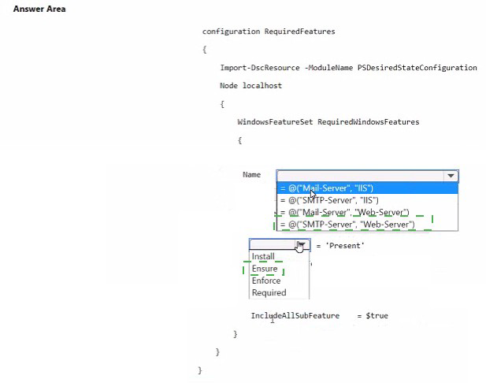Select Ensure from the property list
The image size is (486, 383).
pos(265,269)
